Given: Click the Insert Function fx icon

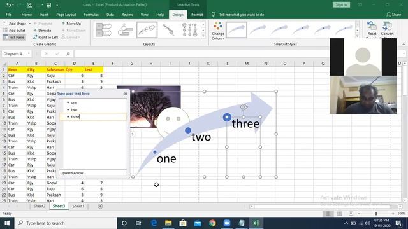Looking at the screenshot, I should (68, 53).
